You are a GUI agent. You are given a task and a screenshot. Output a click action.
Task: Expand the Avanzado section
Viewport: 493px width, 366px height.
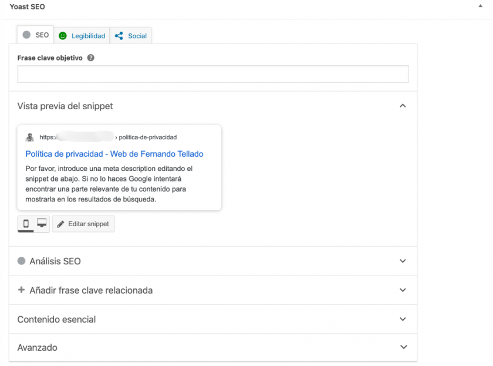403,347
